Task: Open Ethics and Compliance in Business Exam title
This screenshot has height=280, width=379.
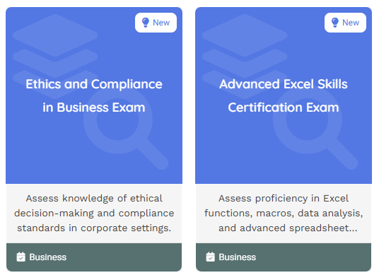Action: 94,95
